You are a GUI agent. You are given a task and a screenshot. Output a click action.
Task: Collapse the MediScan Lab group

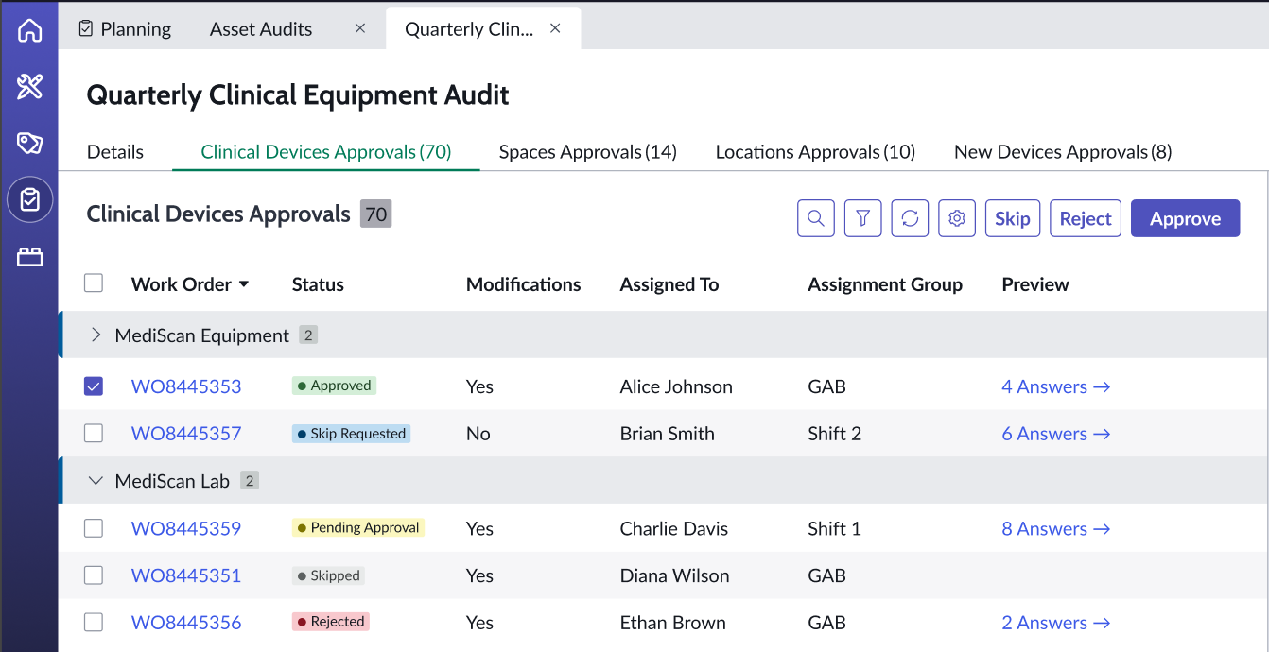tap(96, 481)
